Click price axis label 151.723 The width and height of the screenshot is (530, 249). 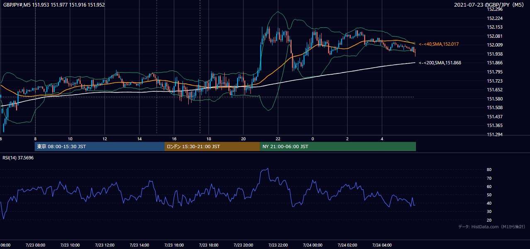[x=494, y=81]
